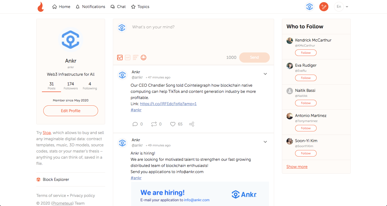Viewport: 387px width, 206px height.
Task: Like the Cointelegraph post with 65 likes
Action: coord(173,124)
